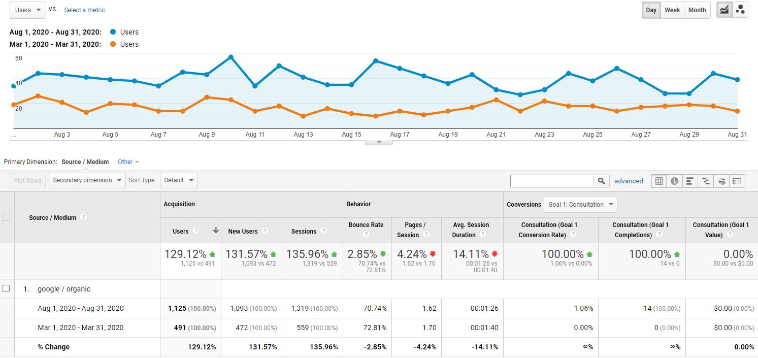Screen dimensions: 758x358
Task: Sort by Bounce Rate column header
Action: [x=366, y=225]
